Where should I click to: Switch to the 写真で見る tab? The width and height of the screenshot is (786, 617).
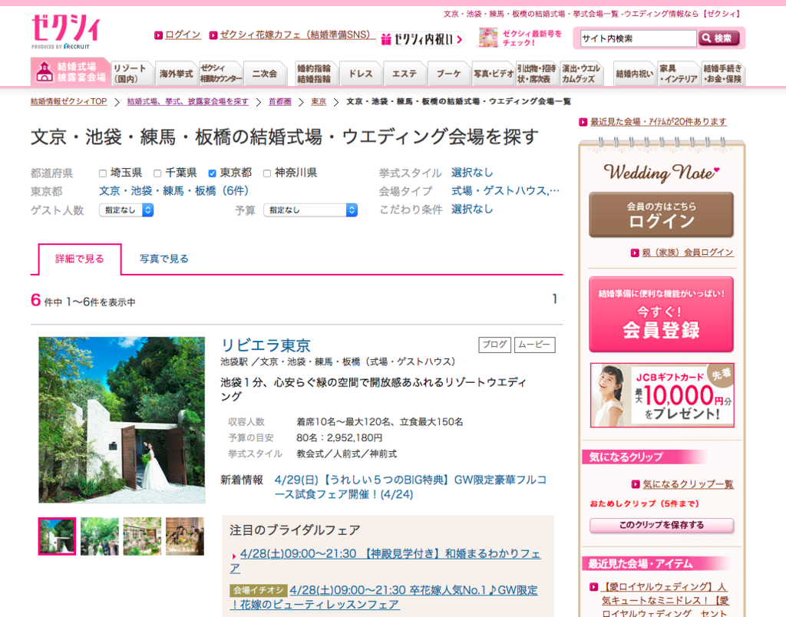click(164, 259)
